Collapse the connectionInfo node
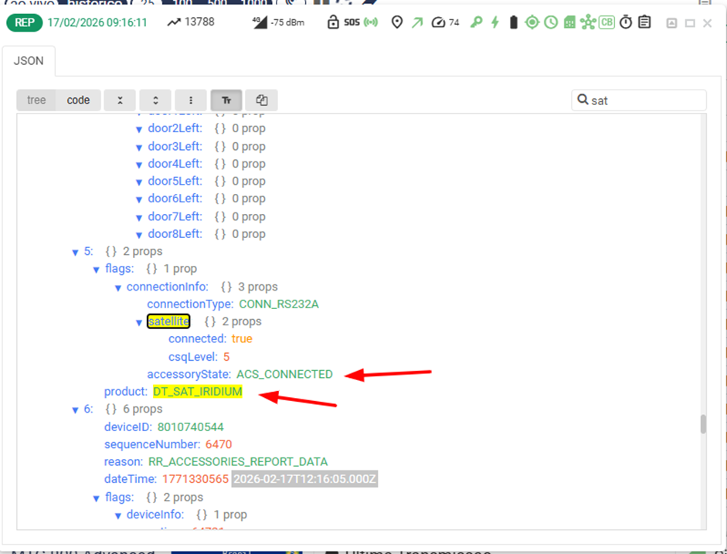Image resolution: width=727 pixels, height=554 pixels. pos(118,287)
